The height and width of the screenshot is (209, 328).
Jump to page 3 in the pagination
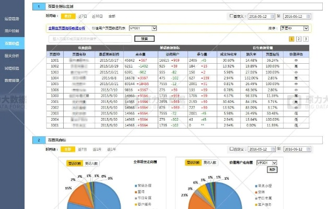tap(306, 39)
